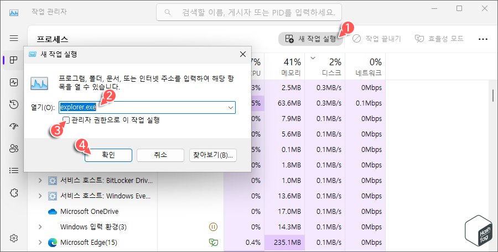Click the suspended status icon for Windows 입력 환경

pyautogui.click(x=213, y=227)
